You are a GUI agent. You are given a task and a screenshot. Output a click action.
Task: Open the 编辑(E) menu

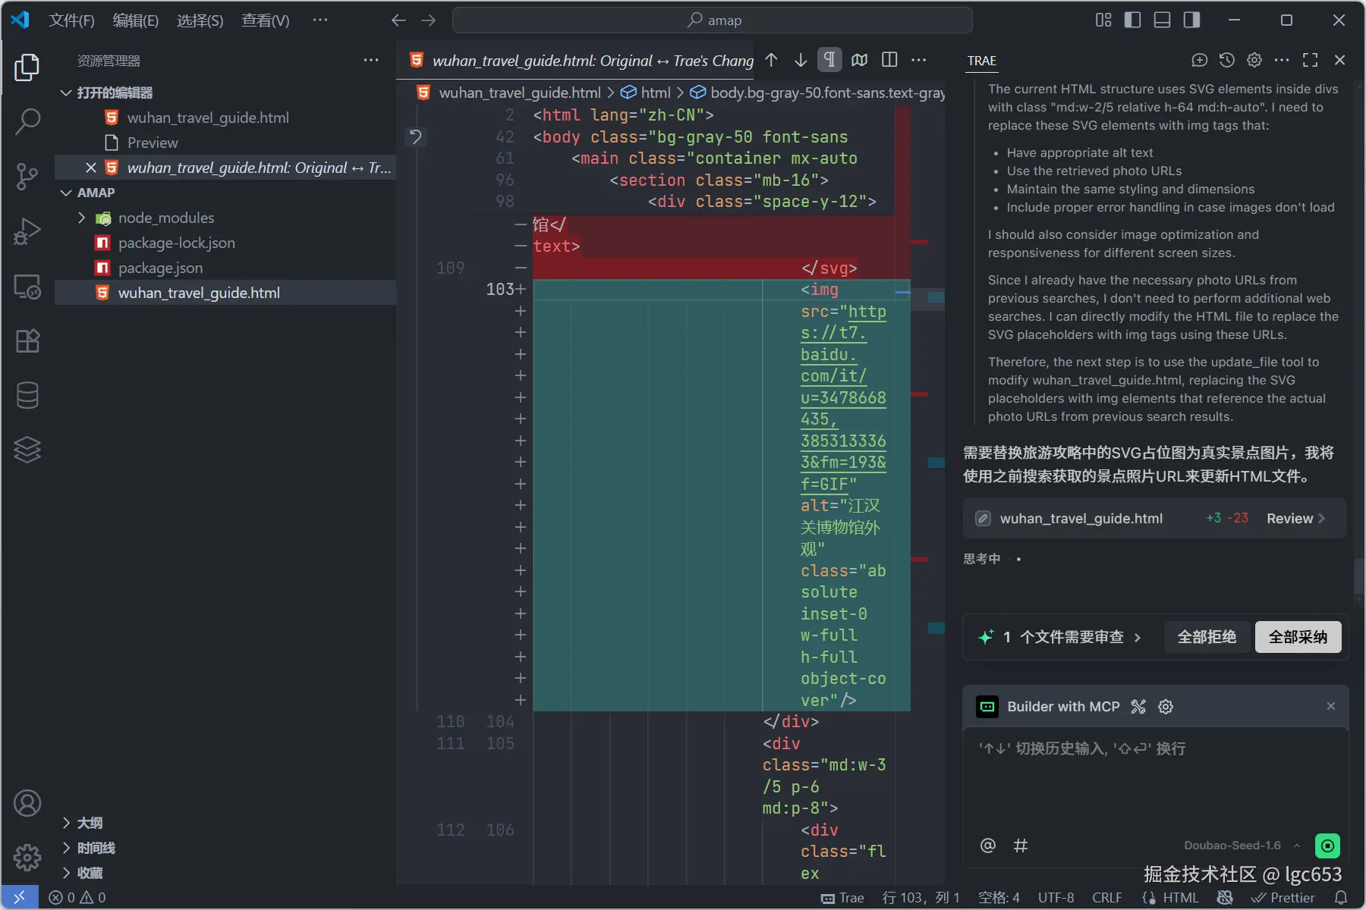(x=135, y=20)
